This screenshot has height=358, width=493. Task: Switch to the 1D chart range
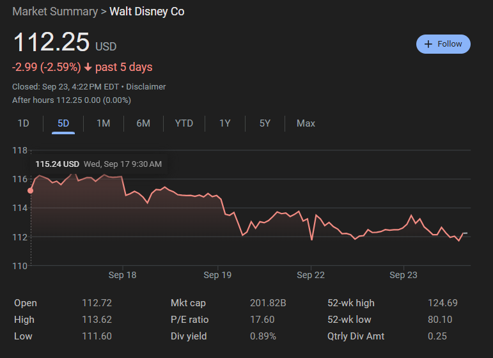(23, 123)
